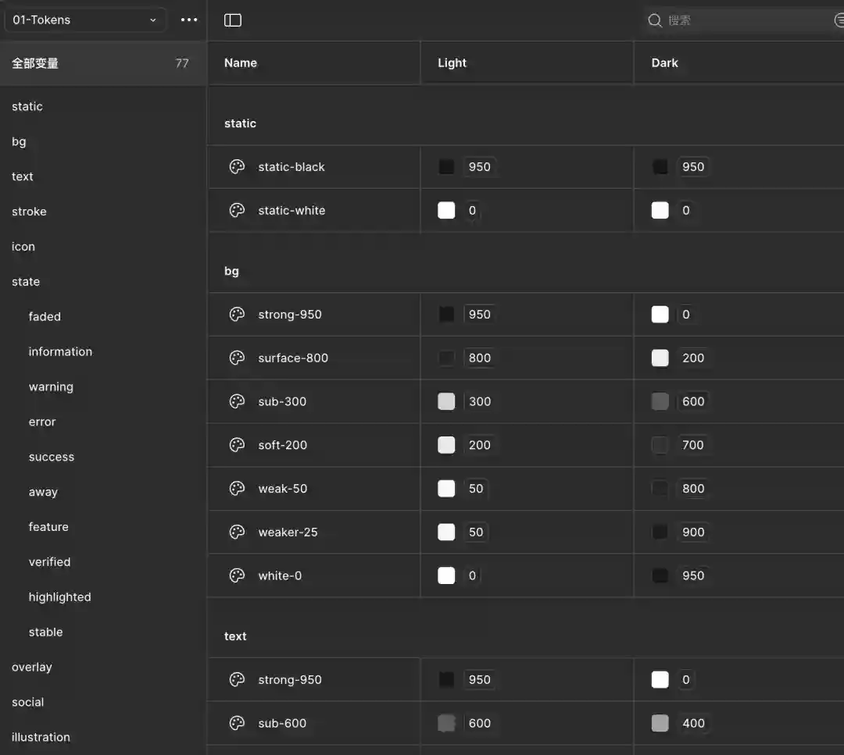Screen dimensions: 844x755
Task: Click the Light mode column header
Action: coord(452,63)
